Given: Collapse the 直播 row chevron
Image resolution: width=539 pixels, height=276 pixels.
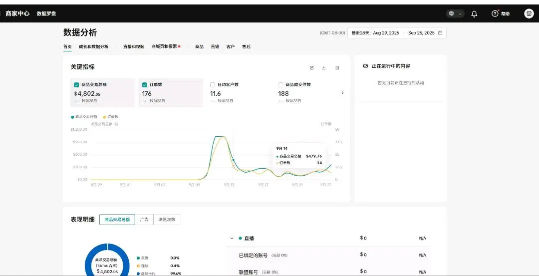Looking at the screenshot, I should [x=232, y=239].
